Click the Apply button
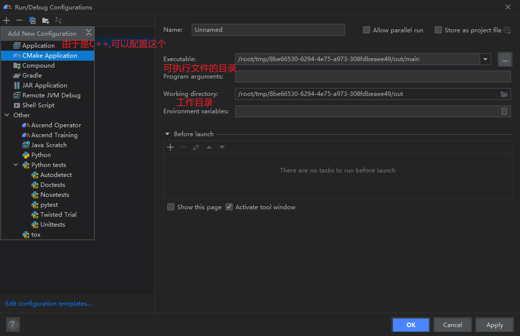Screen dimensions: 520x336 point(495,325)
